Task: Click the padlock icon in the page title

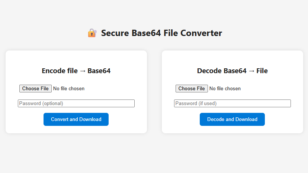Action: pyautogui.click(x=92, y=33)
